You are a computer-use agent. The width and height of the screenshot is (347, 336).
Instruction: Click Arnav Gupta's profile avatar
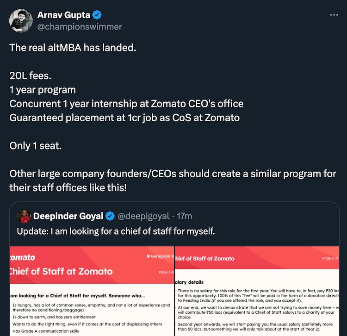click(x=20, y=20)
